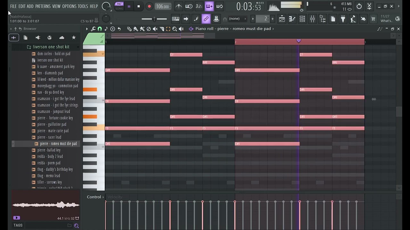Open piano roll menu arrow
Screen dimensions: 410x230
click(87, 29)
